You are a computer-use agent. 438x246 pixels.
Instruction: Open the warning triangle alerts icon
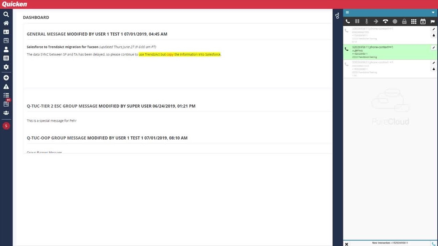coord(6,87)
